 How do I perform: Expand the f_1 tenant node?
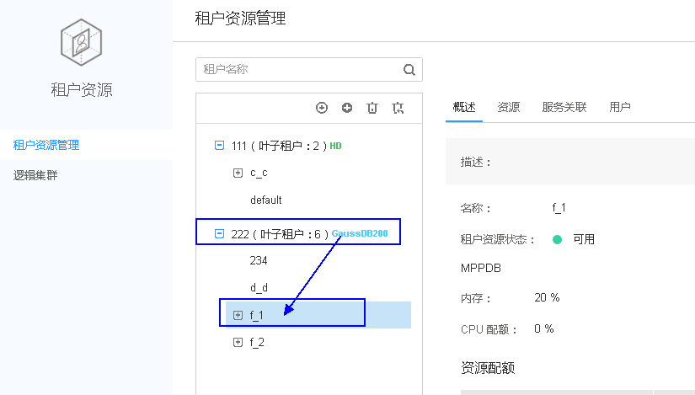(238, 315)
